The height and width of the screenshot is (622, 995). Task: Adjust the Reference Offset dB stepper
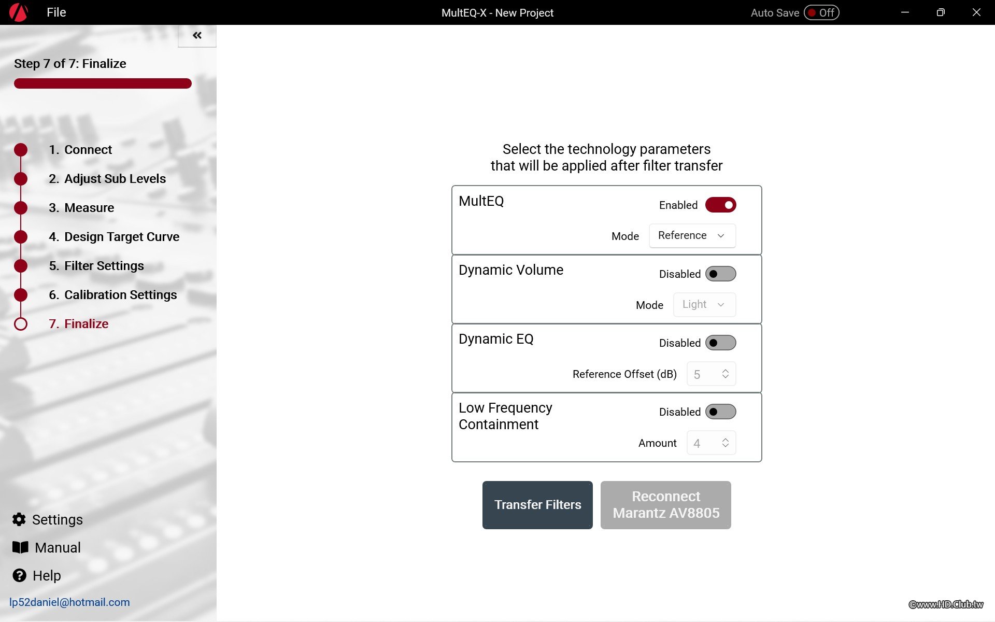pos(725,374)
